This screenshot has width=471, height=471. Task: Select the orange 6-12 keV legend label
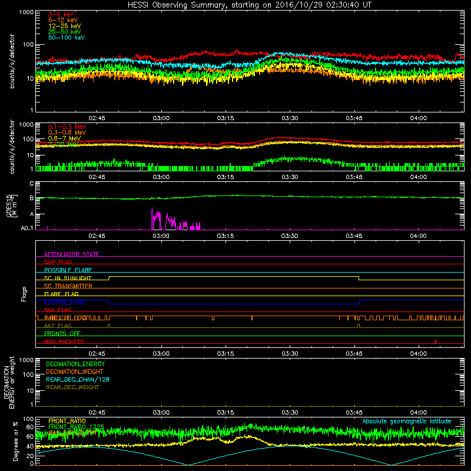pyautogui.click(x=63, y=20)
